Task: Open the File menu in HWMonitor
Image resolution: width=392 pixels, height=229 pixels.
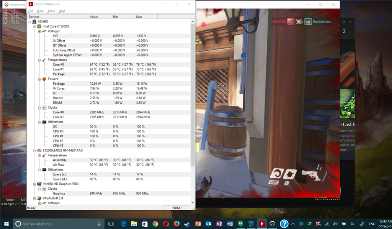Action: coord(31,11)
